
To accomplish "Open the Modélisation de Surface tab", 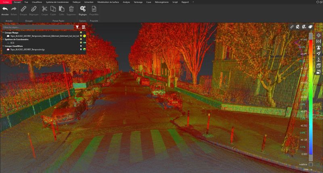I will (108, 2).
